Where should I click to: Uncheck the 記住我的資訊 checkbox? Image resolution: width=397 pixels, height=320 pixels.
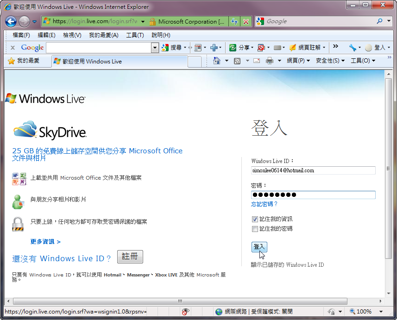coord(255,219)
